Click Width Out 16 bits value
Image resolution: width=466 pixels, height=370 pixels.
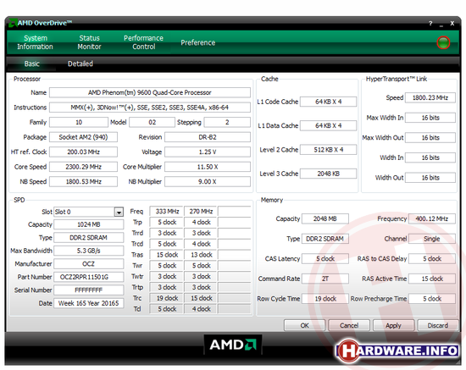pyautogui.click(x=430, y=178)
